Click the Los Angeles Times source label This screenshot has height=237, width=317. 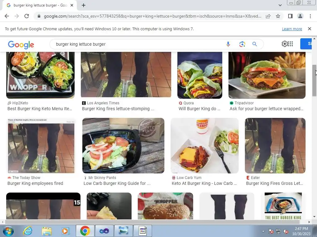(103, 103)
